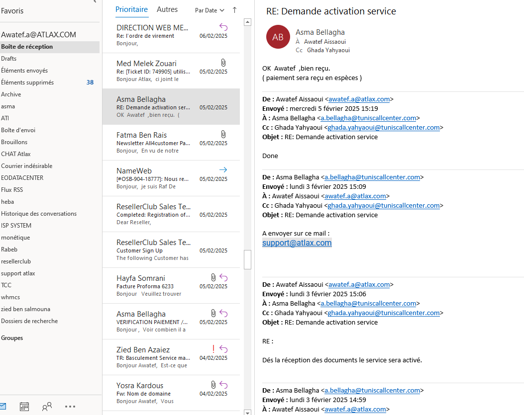The width and height of the screenshot is (524, 415).
Task: Reverse sort order with the up arrow
Action: pos(234,10)
